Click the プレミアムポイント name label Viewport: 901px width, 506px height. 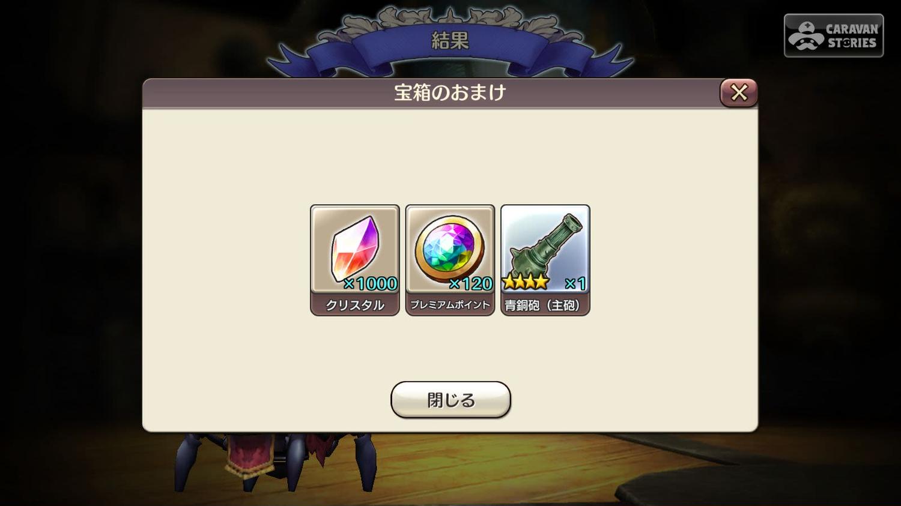click(x=450, y=305)
